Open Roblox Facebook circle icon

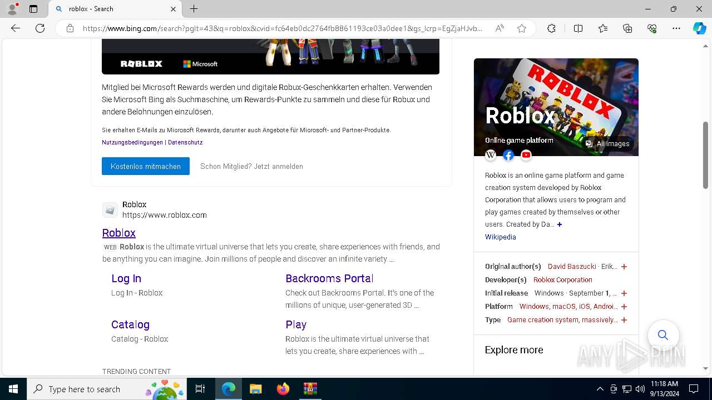[508, 155]
